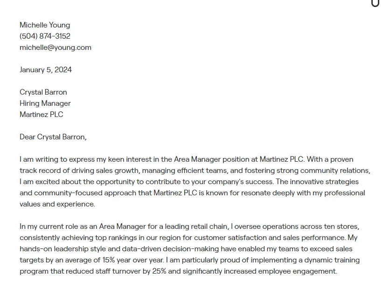Screen dimensions: 390x289
Task: Click the recipient name Crystal Barron in address block
Action: pos(43,92)
